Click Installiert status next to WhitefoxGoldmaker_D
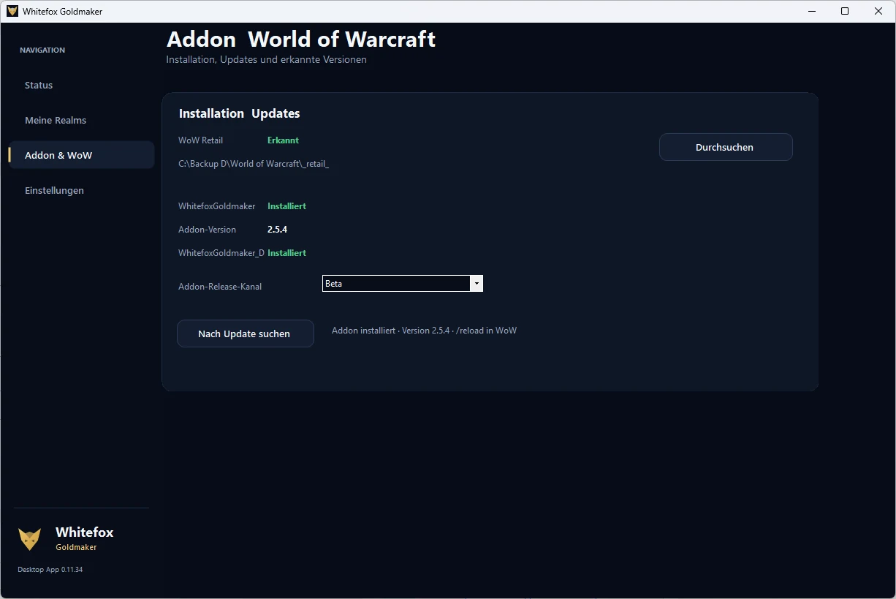 point(286,253)
